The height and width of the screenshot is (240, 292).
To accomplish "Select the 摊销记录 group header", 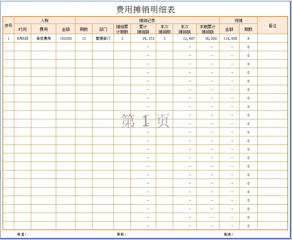I will 147,20.
